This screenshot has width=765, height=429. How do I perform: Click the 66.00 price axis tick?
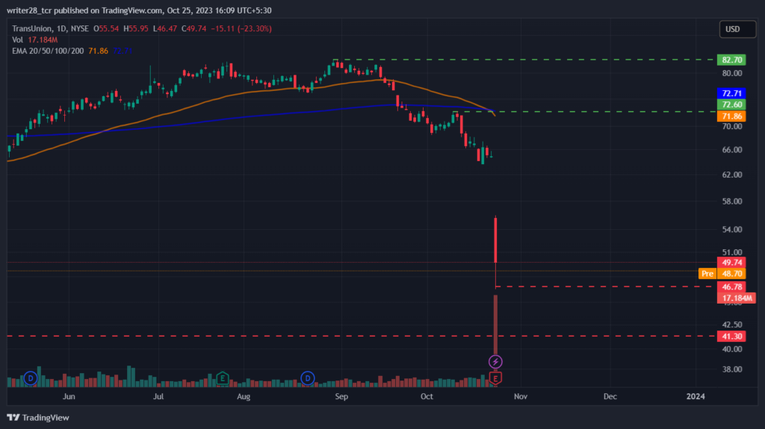pyautogui.click(x=732, y=150)
